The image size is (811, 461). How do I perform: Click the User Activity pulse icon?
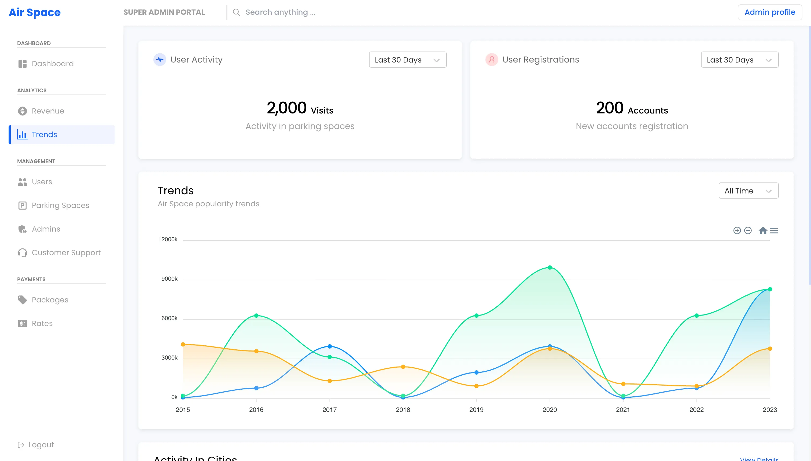(x=160, y=60)
